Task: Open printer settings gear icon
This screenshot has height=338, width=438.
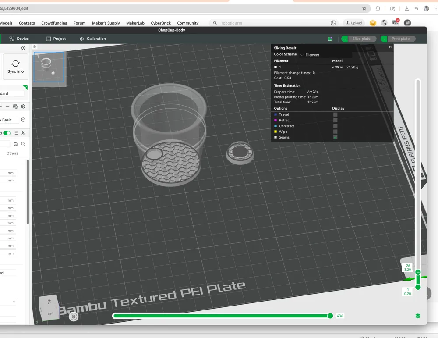Action: 24,48
